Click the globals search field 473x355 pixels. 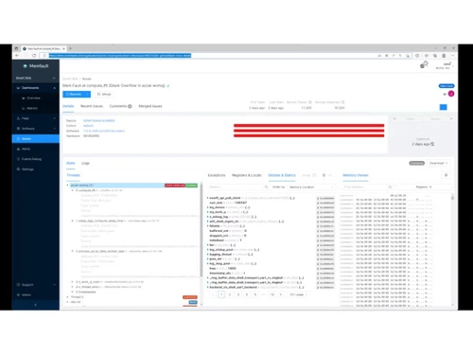(x=236, y=187)
